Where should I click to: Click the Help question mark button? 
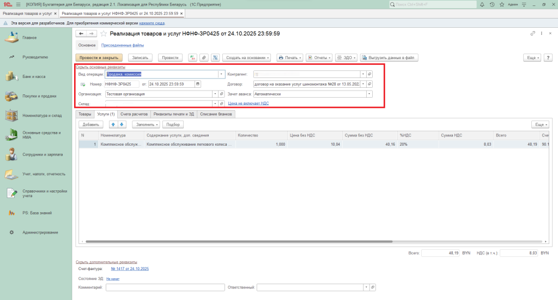(x=548, y=57)
